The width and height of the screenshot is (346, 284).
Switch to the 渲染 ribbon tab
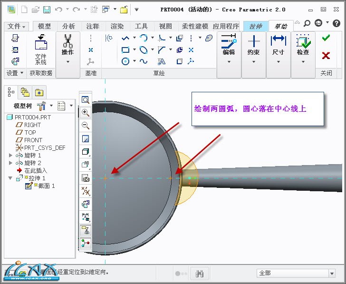(x=117, y=26)
